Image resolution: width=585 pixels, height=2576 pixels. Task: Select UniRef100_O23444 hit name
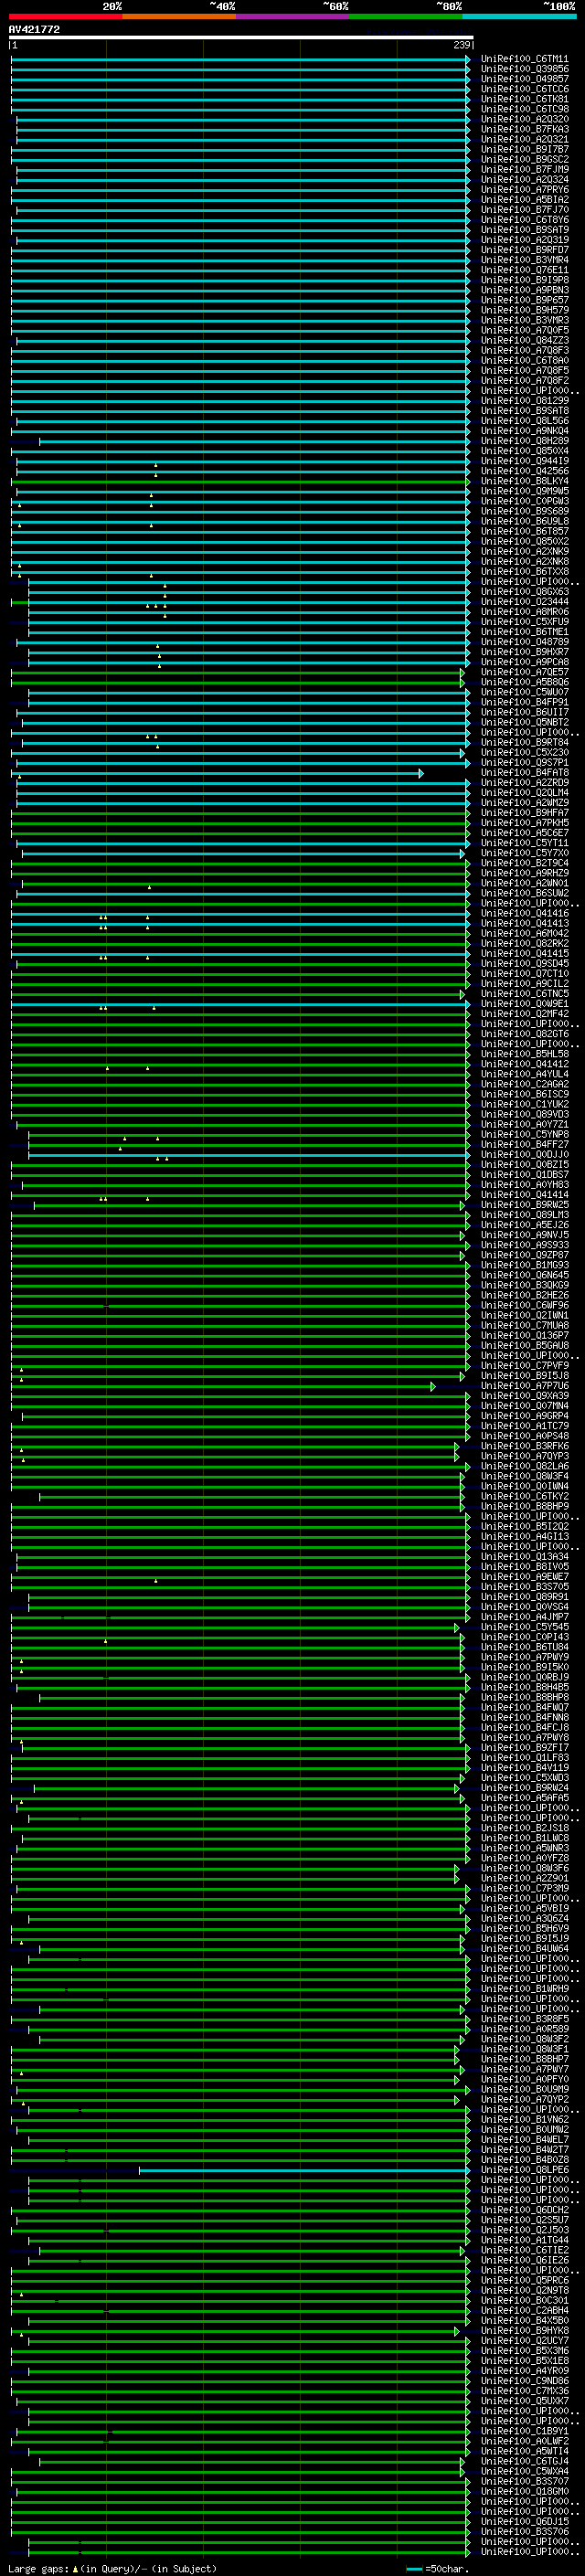tap(524, 602)
